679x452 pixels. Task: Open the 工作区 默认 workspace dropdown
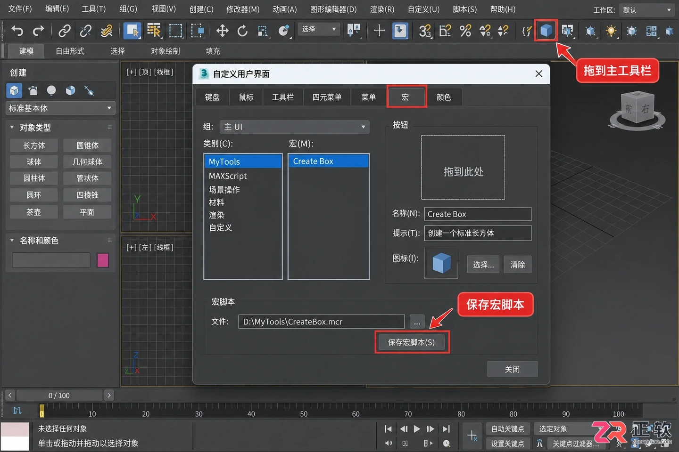pos(647,10)
